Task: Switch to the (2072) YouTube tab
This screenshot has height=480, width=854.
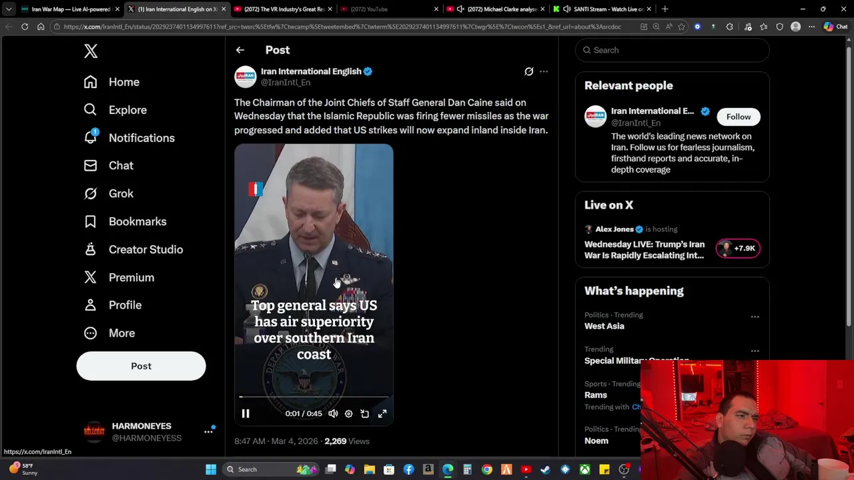Action: [x=388, y=9]
